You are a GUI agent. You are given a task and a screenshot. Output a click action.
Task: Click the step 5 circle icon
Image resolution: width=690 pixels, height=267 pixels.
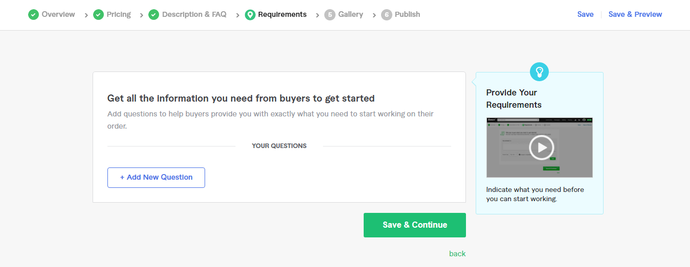[x=330, y=15]
